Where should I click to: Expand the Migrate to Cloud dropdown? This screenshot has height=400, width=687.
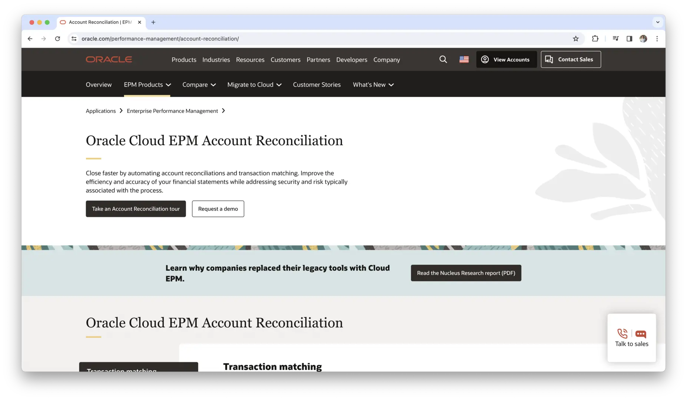point(254,84)
